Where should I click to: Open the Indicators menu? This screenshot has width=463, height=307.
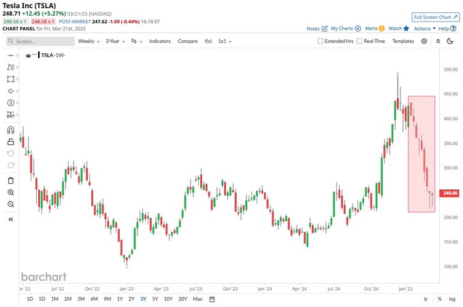coord(160,41)
